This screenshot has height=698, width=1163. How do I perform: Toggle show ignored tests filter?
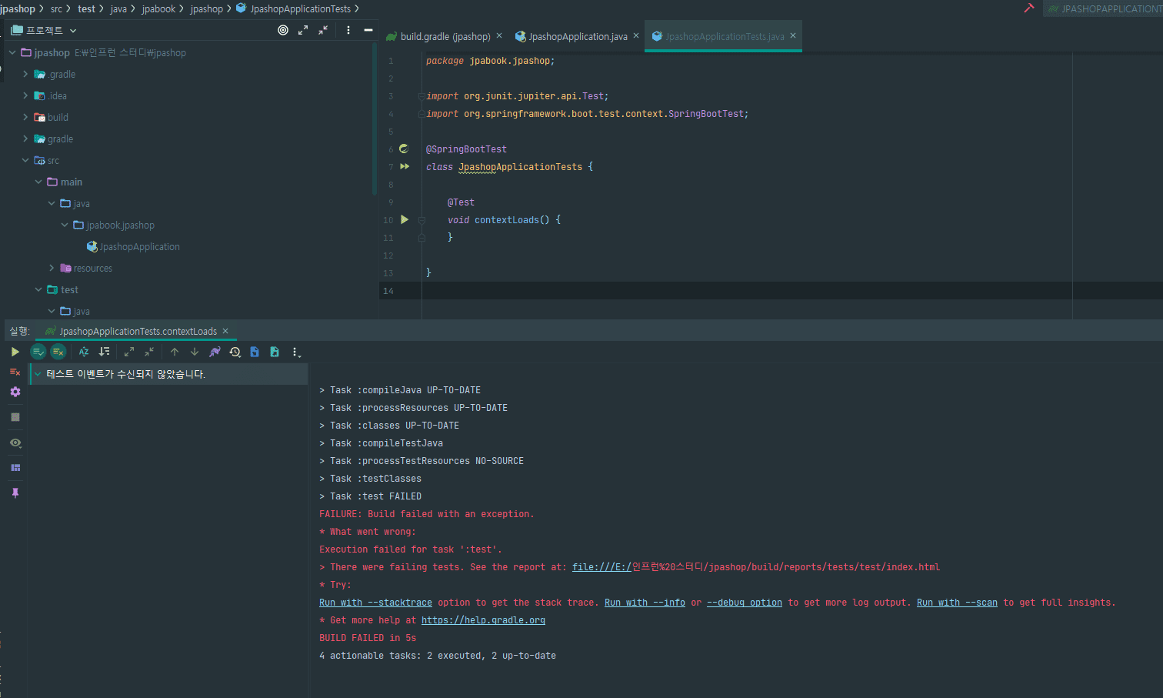[58, 352]
